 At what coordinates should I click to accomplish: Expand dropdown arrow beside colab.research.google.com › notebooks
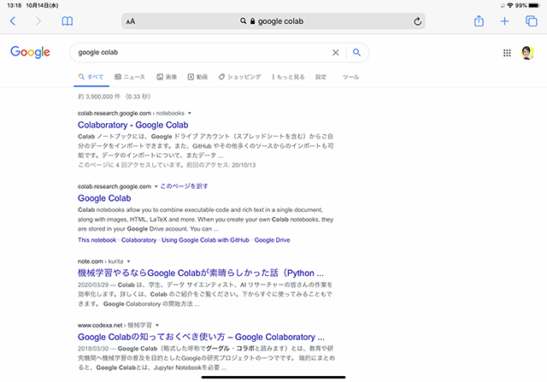tap(190, 113)
